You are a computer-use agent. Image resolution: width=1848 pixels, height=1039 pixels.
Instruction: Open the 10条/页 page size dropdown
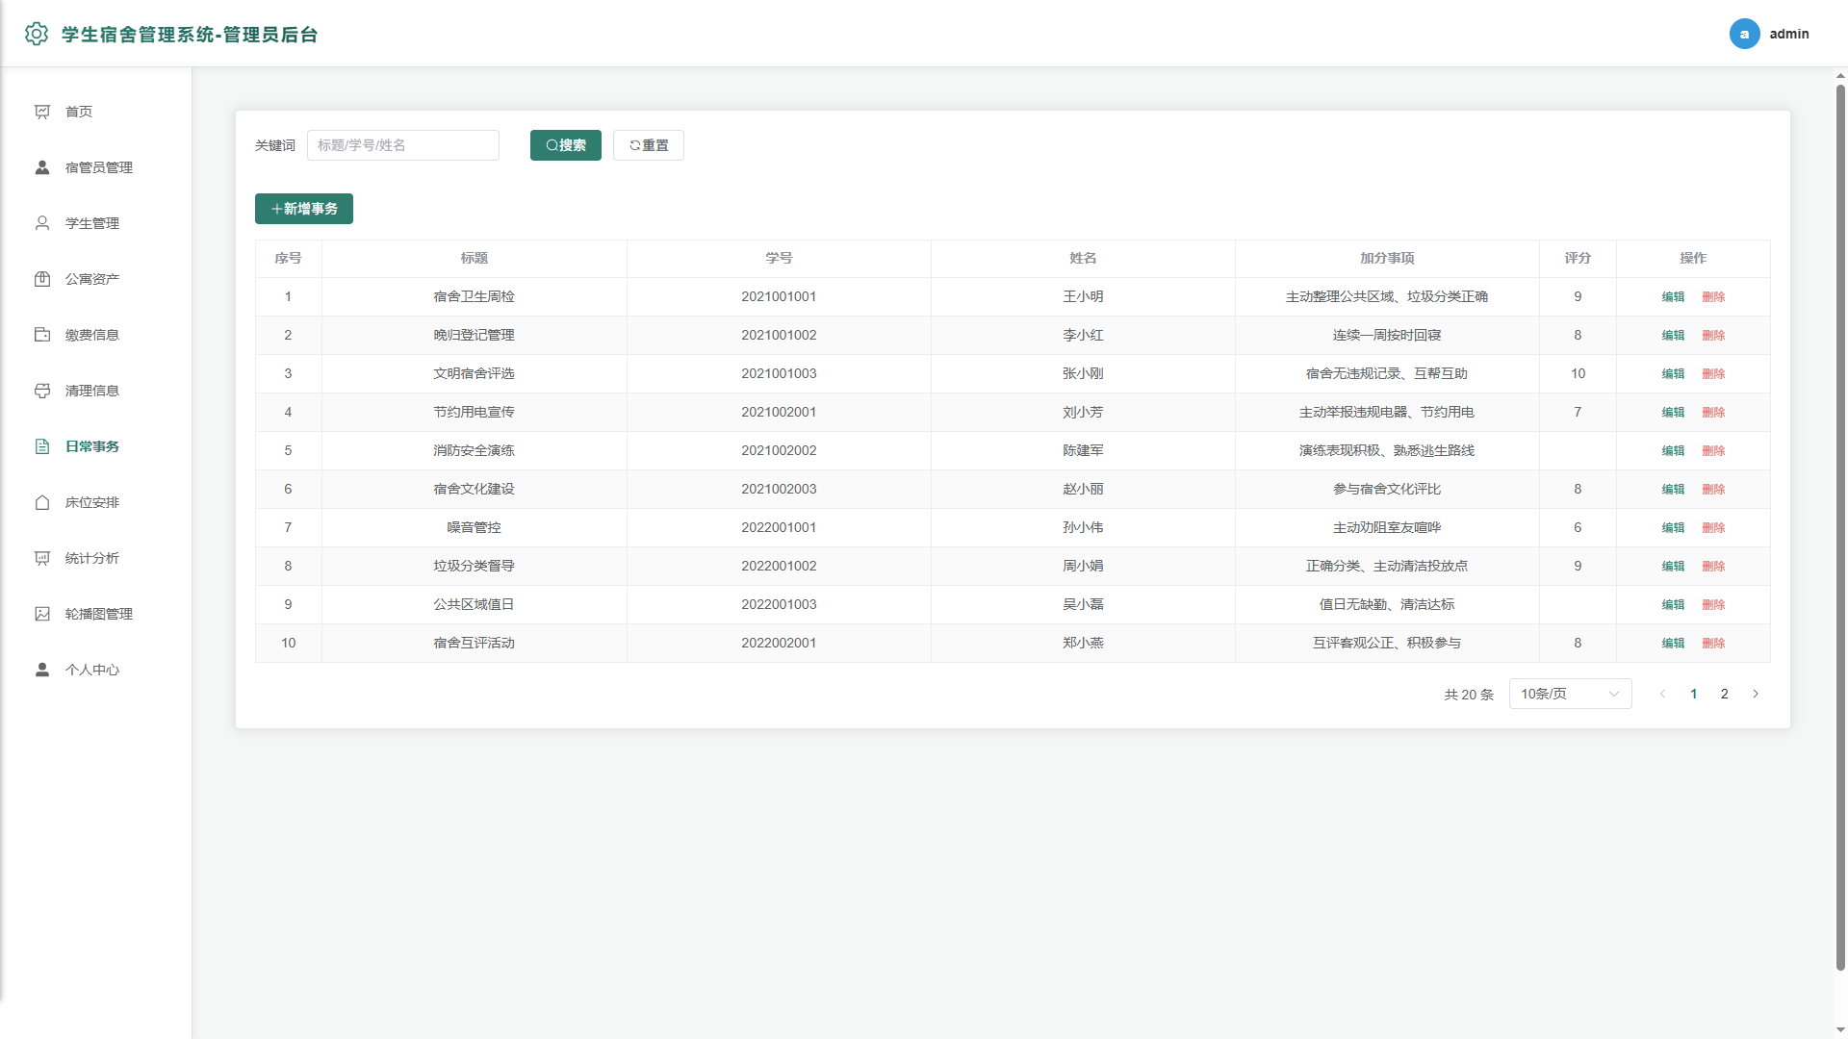tap(1570, 694)
